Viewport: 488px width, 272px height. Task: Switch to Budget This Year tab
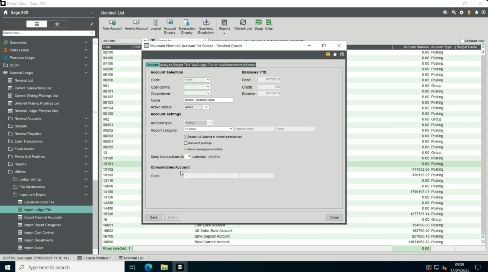pyautogui.click(x=185, y=65)
